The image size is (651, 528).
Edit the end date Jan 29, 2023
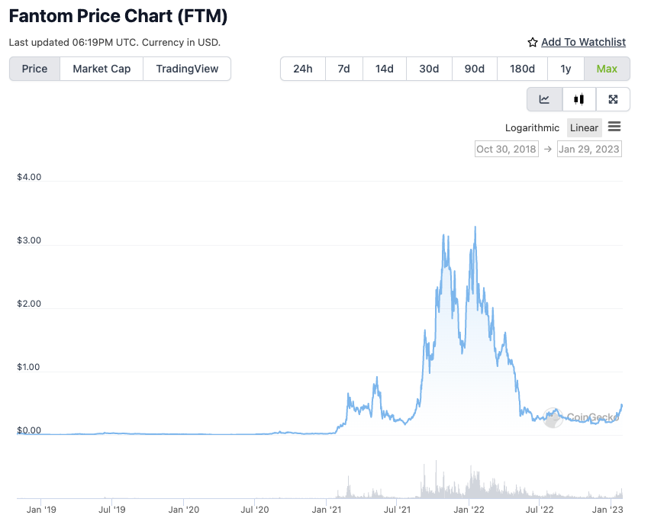pyautogui.click(x=589, y=149)
